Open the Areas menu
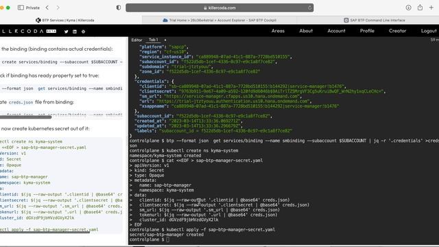439x247 pixels. [x=278, y=31]
